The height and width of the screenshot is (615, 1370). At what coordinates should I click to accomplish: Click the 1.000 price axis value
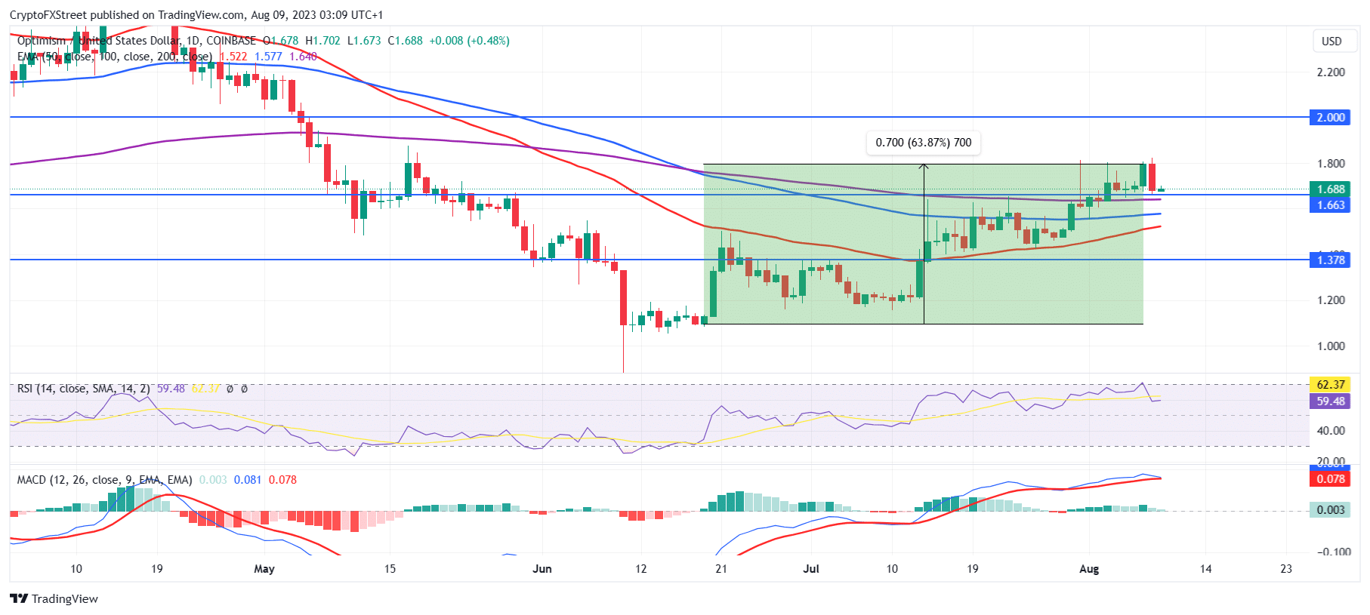[x=1331, y=346]
